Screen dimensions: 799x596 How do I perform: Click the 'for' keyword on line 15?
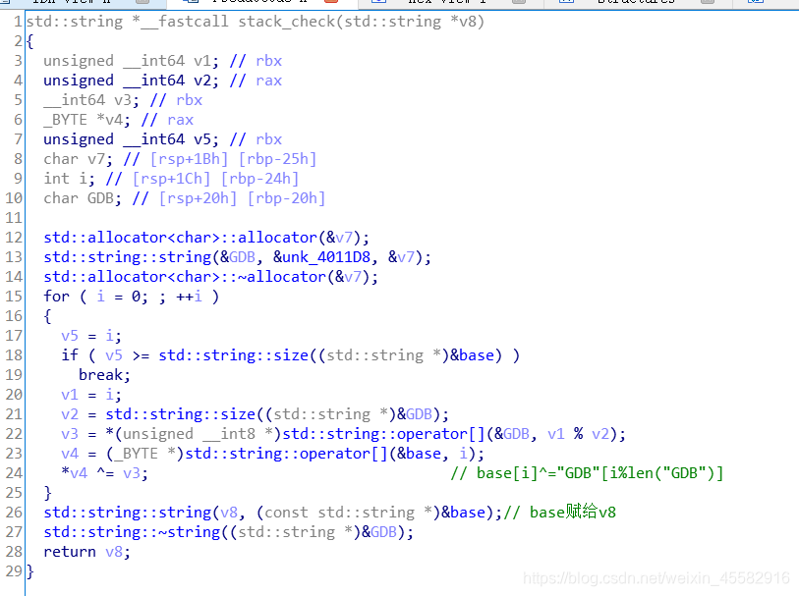tap(57, 297)
